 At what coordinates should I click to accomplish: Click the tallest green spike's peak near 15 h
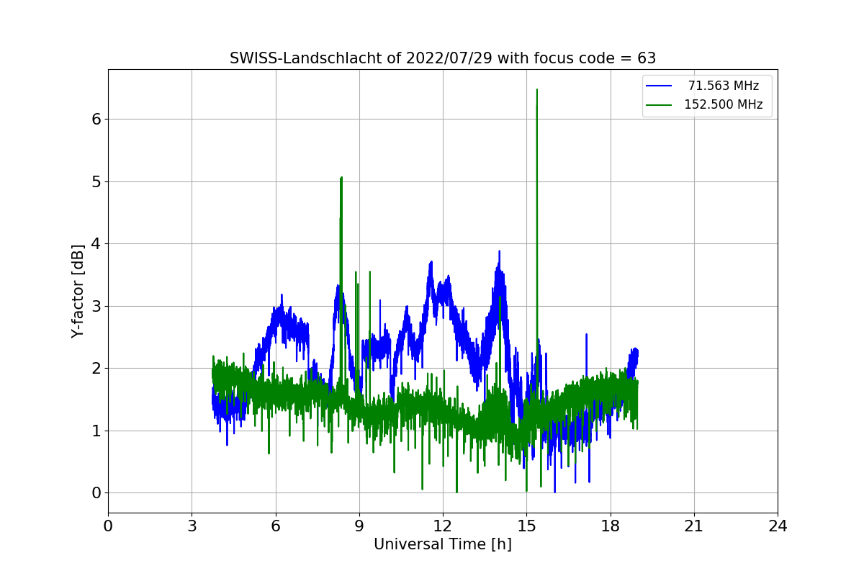coord(537,90)
